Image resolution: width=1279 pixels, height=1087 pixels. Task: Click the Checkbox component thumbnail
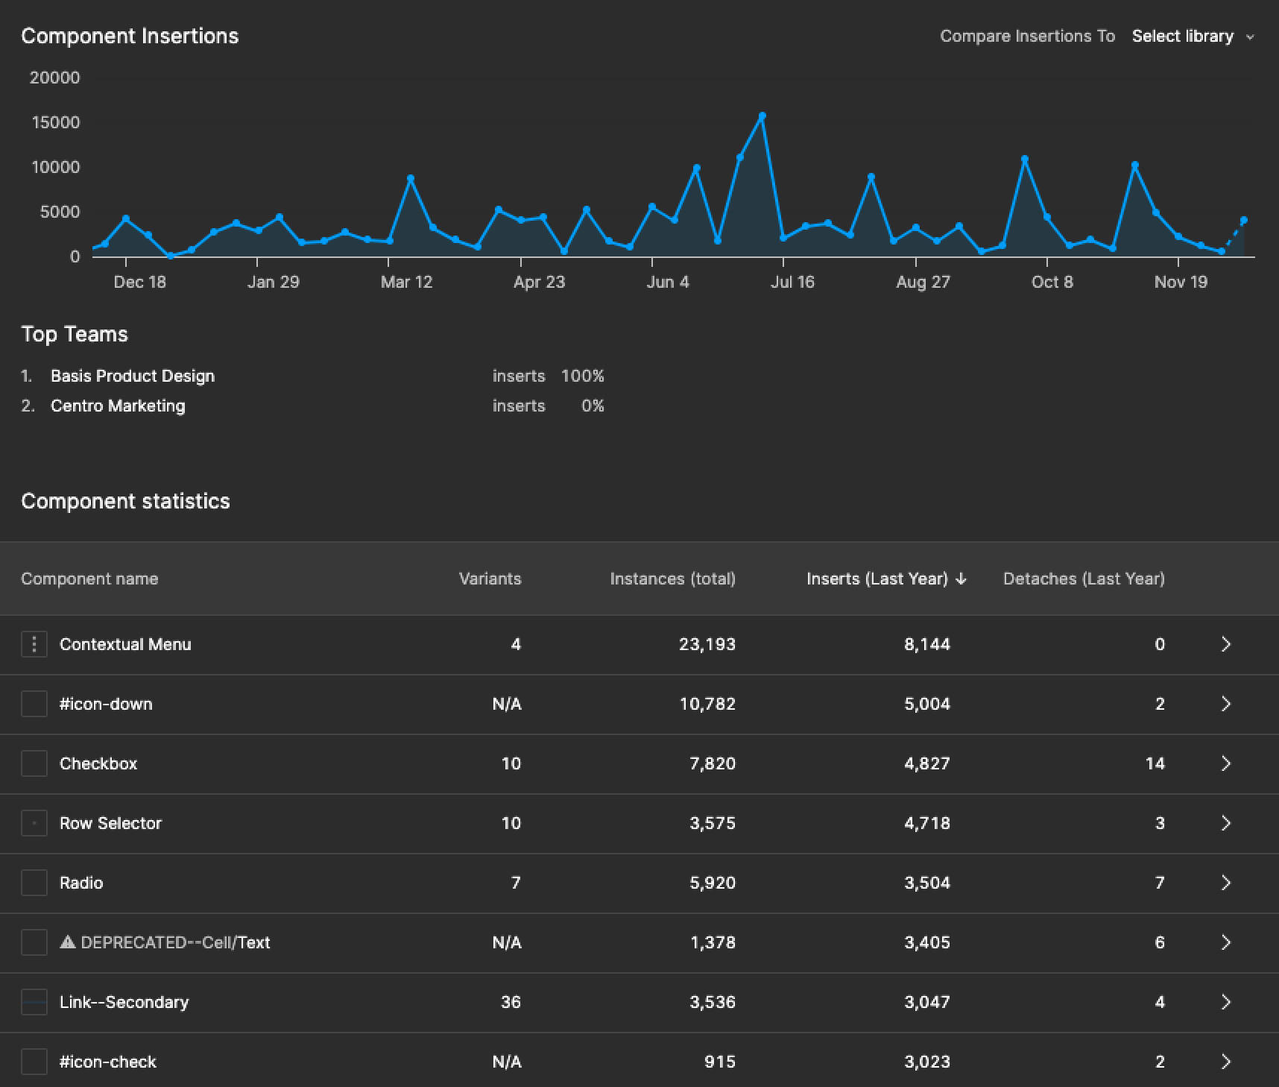pos(34,763)
